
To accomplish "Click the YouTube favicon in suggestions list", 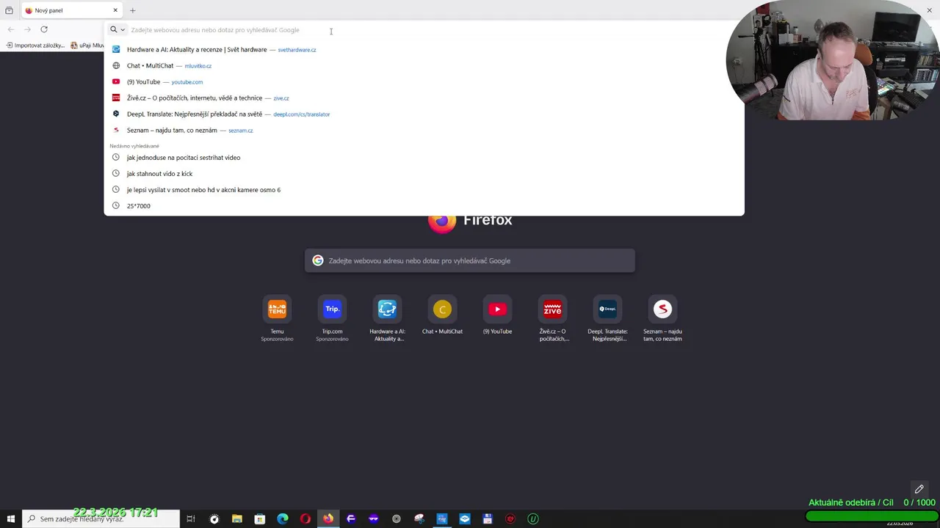I will click(116, 82).
